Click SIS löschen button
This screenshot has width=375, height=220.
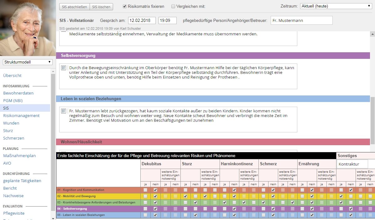(x=101, y=7)
